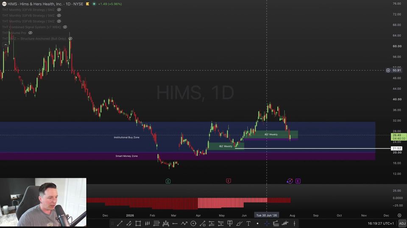Image resolution: width=407 pixels, height=228 pixels.
Task: Click the green market status dot
Action: click(94, 4)
